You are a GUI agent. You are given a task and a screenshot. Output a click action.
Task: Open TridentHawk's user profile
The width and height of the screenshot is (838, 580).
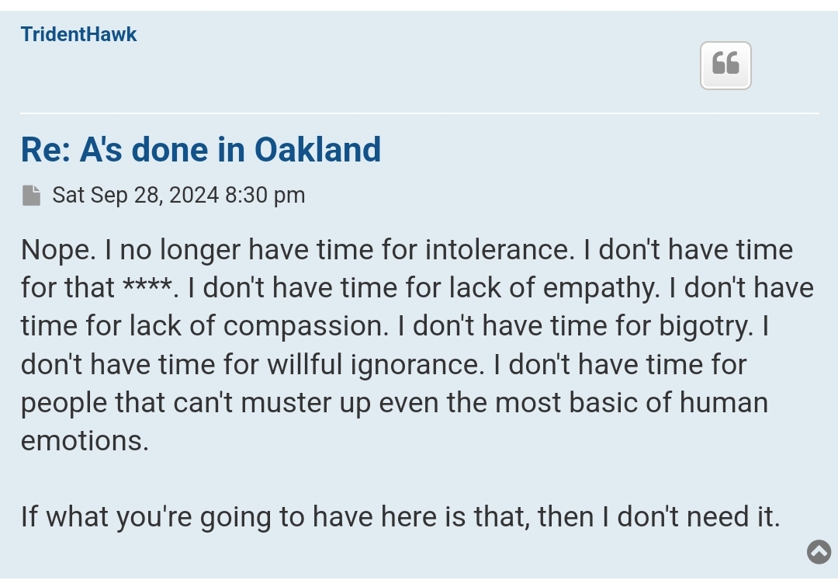tap(78, 34)
